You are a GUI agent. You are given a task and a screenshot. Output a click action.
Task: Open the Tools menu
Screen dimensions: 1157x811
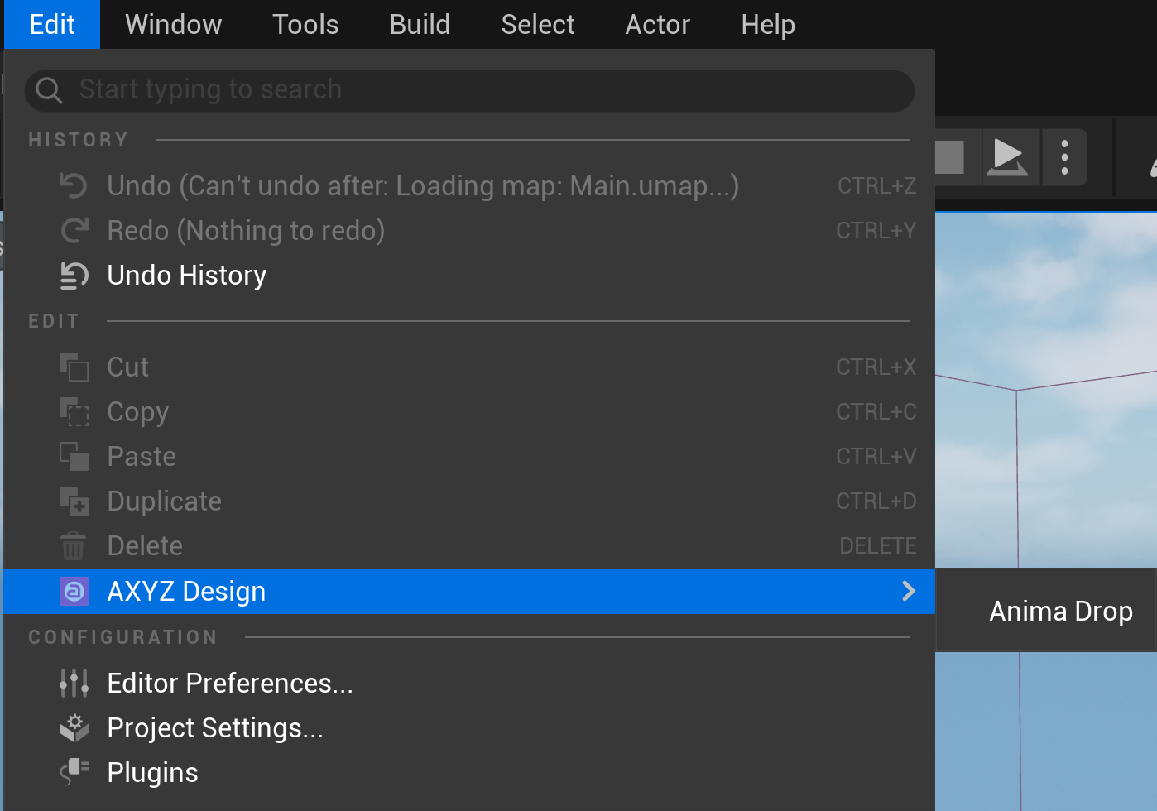[305, 25]
